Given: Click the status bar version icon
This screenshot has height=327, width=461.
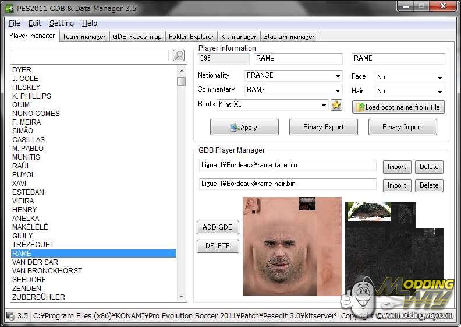Looking at the screenshot, I should click(10, 316).
